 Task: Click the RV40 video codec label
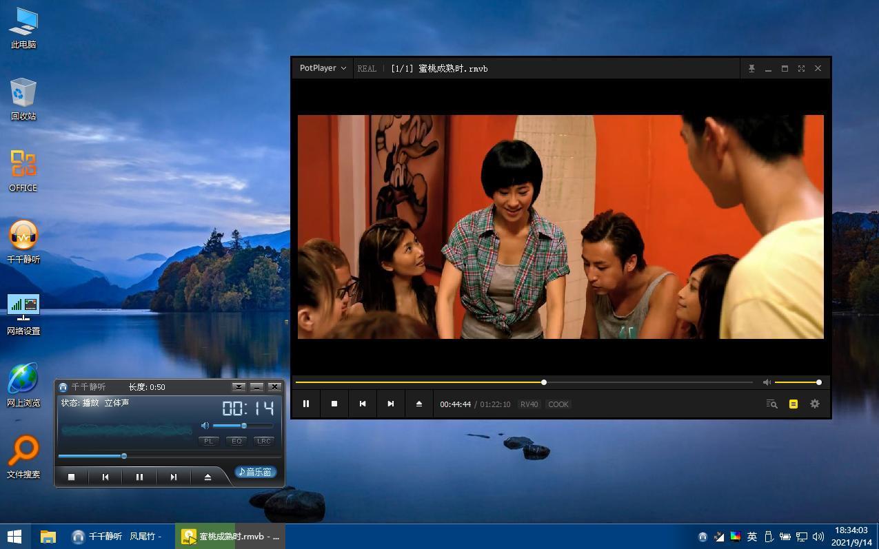click(x=529, y=404)
